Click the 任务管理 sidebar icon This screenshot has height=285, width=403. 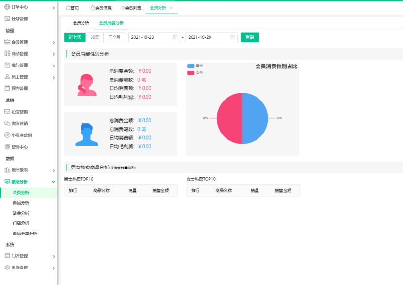pyautogui.click(x=7, y=18)
